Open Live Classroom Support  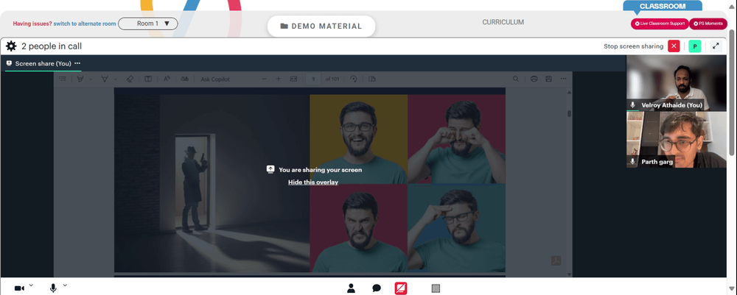(x=660, y=24)
